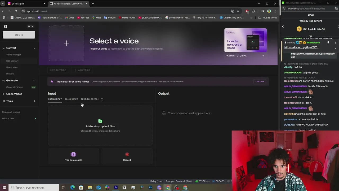Viewport: 339px width, 191px height.
Task: Click the pin icon on the pinned chat message
Action: 328,43
